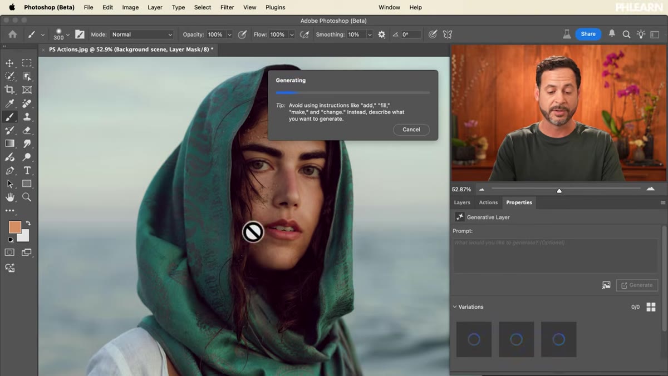This screenshot has height=376, width=668.
Task: Switch to the Layers tab
Action: [x=462, y=202]
